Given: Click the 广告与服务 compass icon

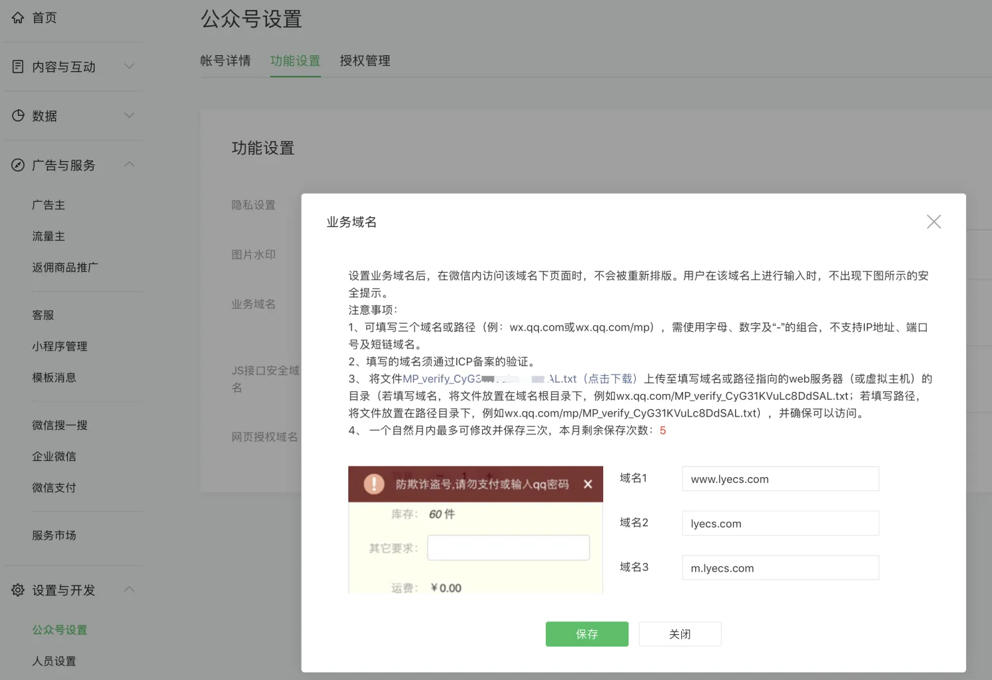Looking at the screenshot, I should click(x=18, y=165).
